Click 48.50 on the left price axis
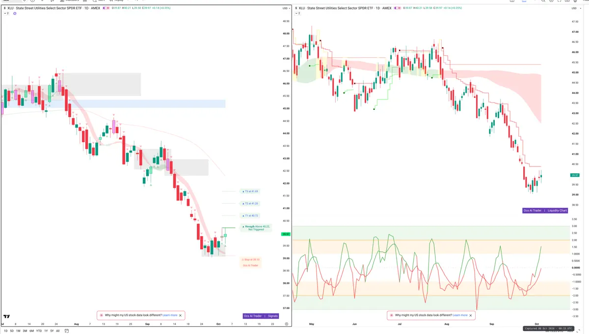Viewport: 589px width, 334px height. pyautogui.click(x=286, y=21)
